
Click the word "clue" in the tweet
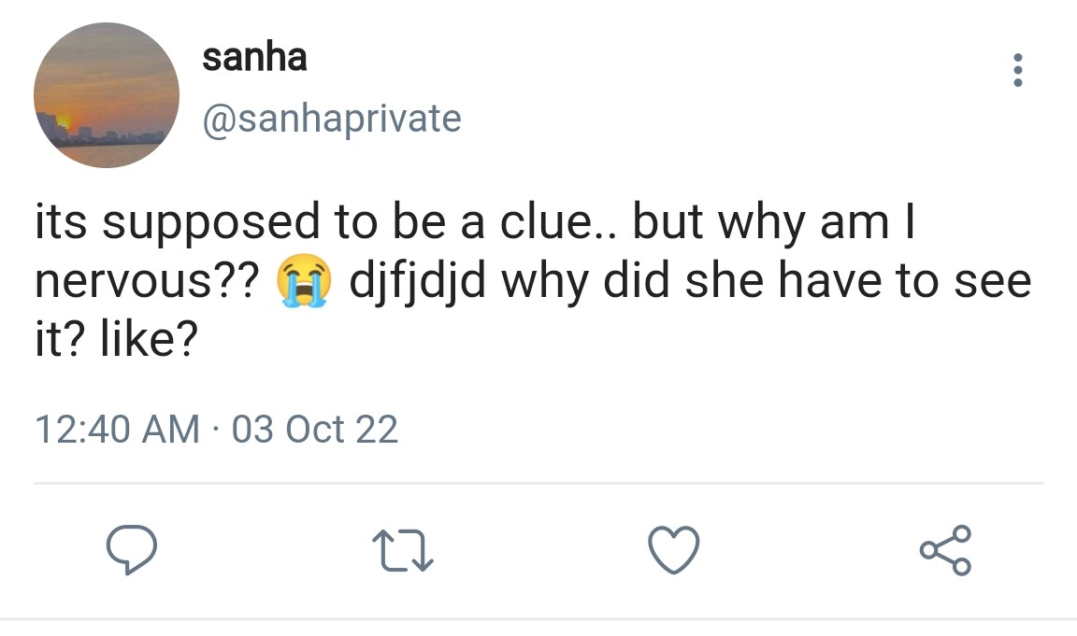[558, 222]
